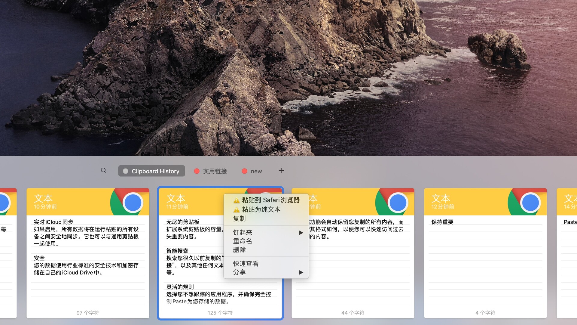Screen dimensions: 577x325
Task: Click warning icon beside 粘贴为纯文本
Action: click(237, 210)
